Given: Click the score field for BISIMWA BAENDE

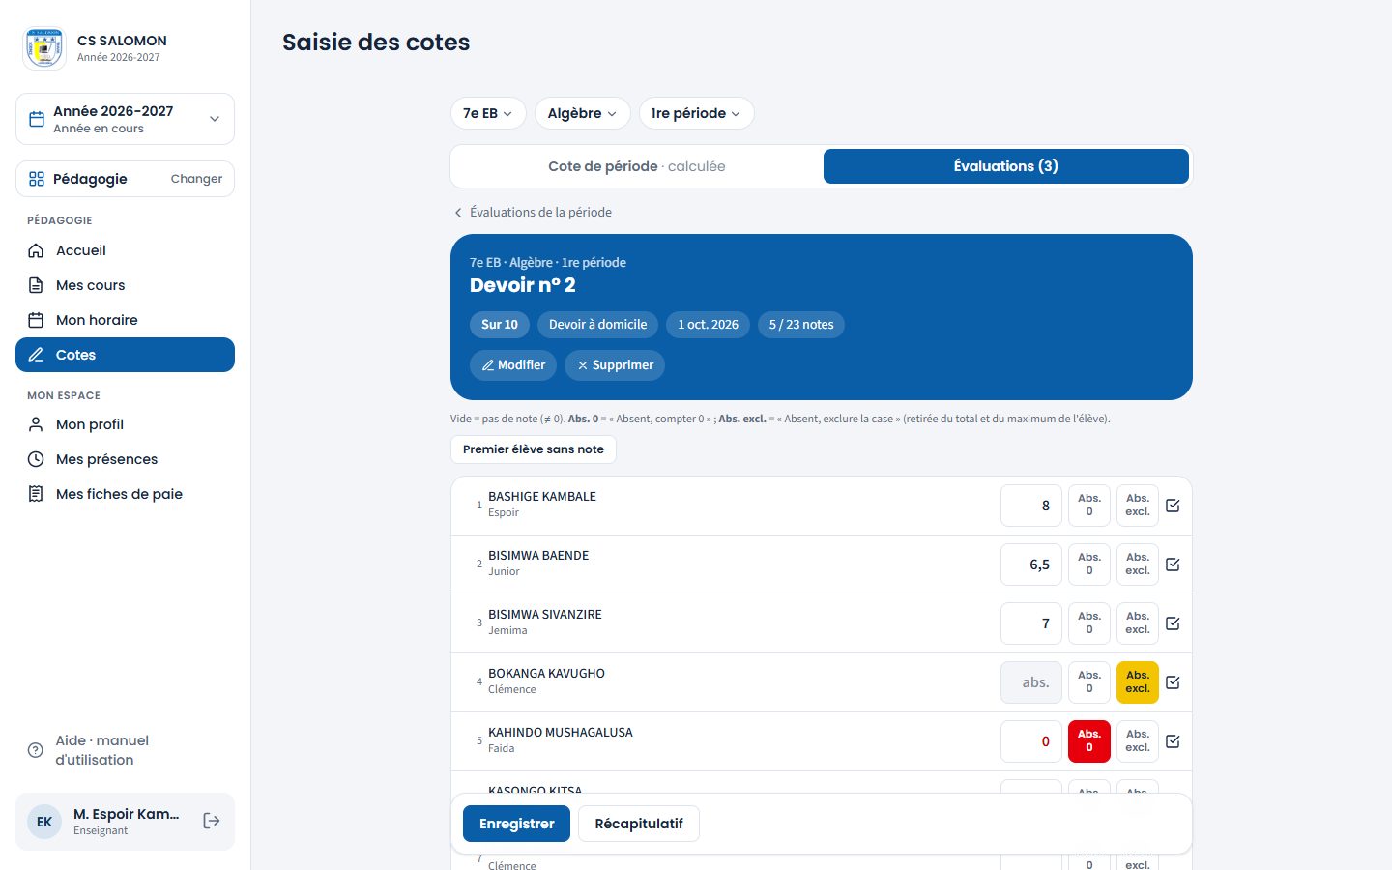Looking at the screenshot, I should pyautogui.click(x=1031, y=565).
